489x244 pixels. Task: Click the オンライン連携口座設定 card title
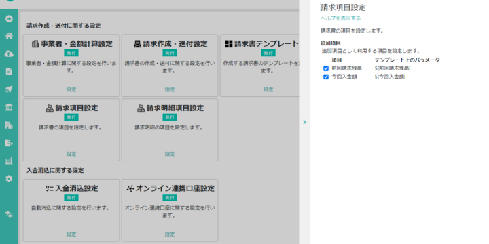tap(175, 188)
